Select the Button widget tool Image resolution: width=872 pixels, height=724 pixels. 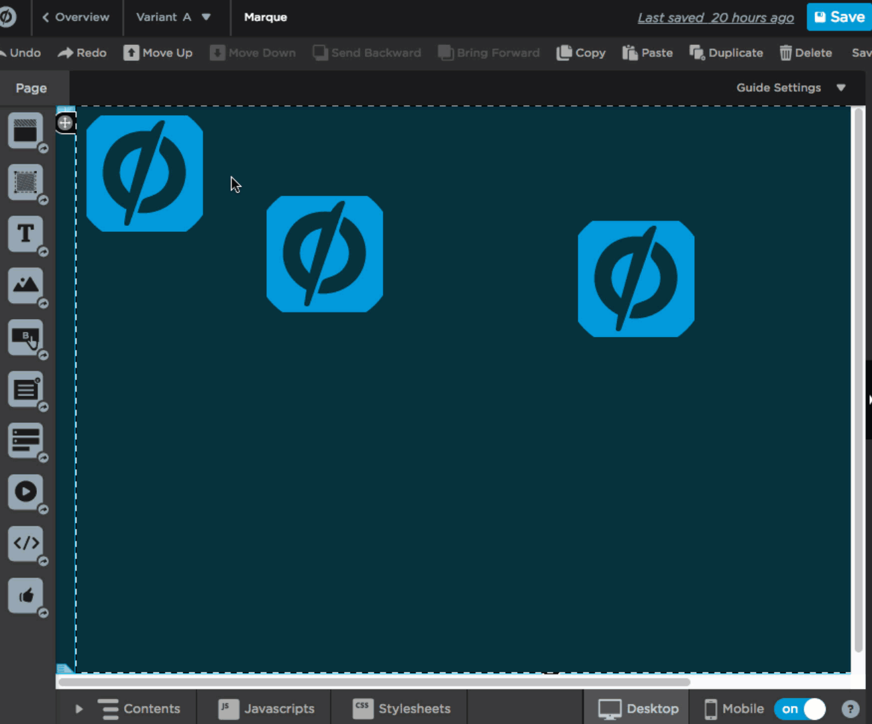25,337
